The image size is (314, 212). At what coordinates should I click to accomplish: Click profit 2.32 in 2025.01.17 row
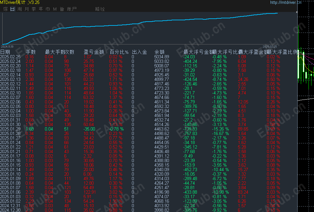coord(88,156)
